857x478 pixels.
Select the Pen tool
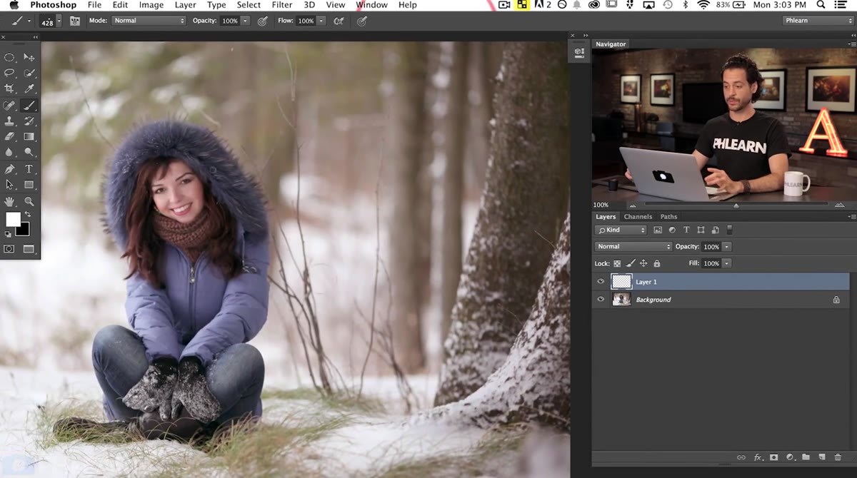point(10,169)
